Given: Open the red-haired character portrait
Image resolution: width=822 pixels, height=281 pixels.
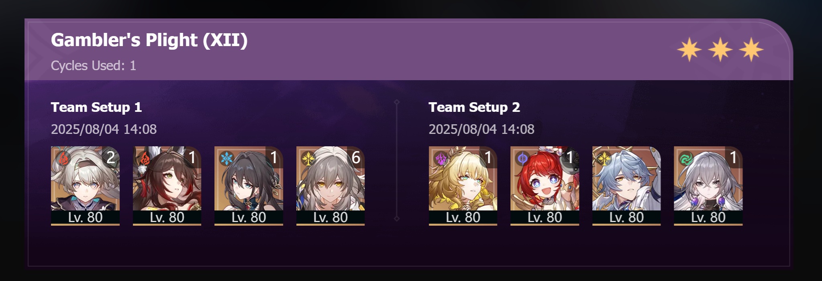Looking at the screenshot, I should (545, 186).
